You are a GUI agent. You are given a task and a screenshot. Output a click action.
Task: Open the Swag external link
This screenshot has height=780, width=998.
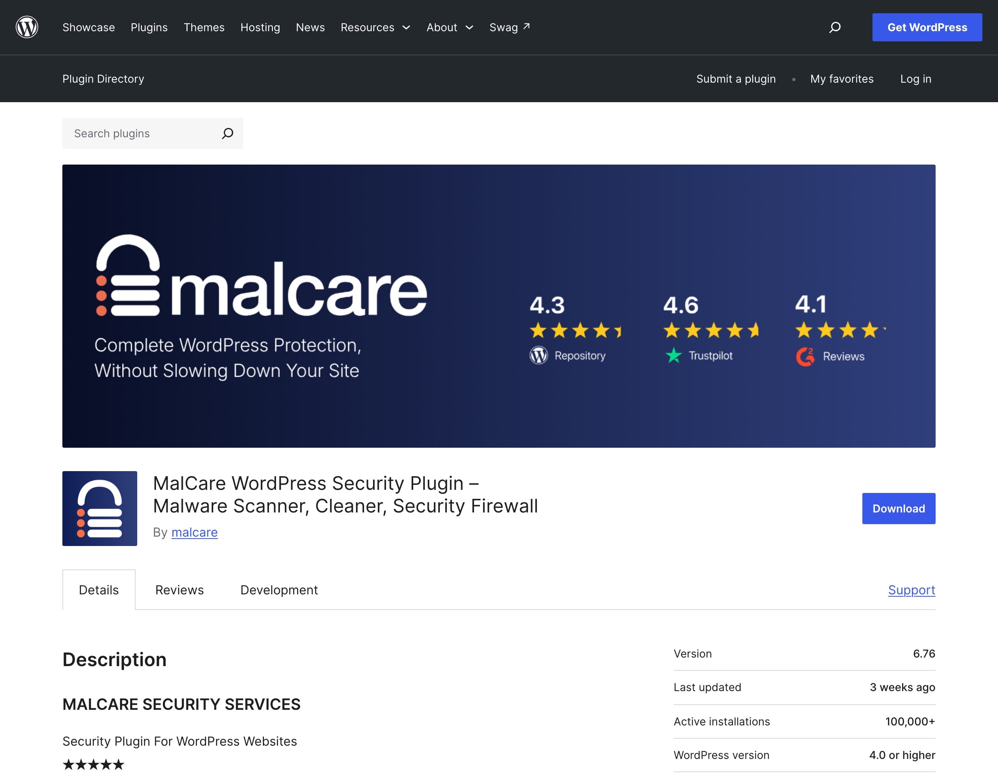click(x=510, y=27)
